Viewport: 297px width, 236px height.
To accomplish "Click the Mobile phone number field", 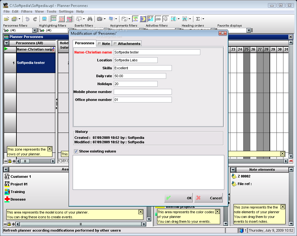I will [x=142, y=92].
